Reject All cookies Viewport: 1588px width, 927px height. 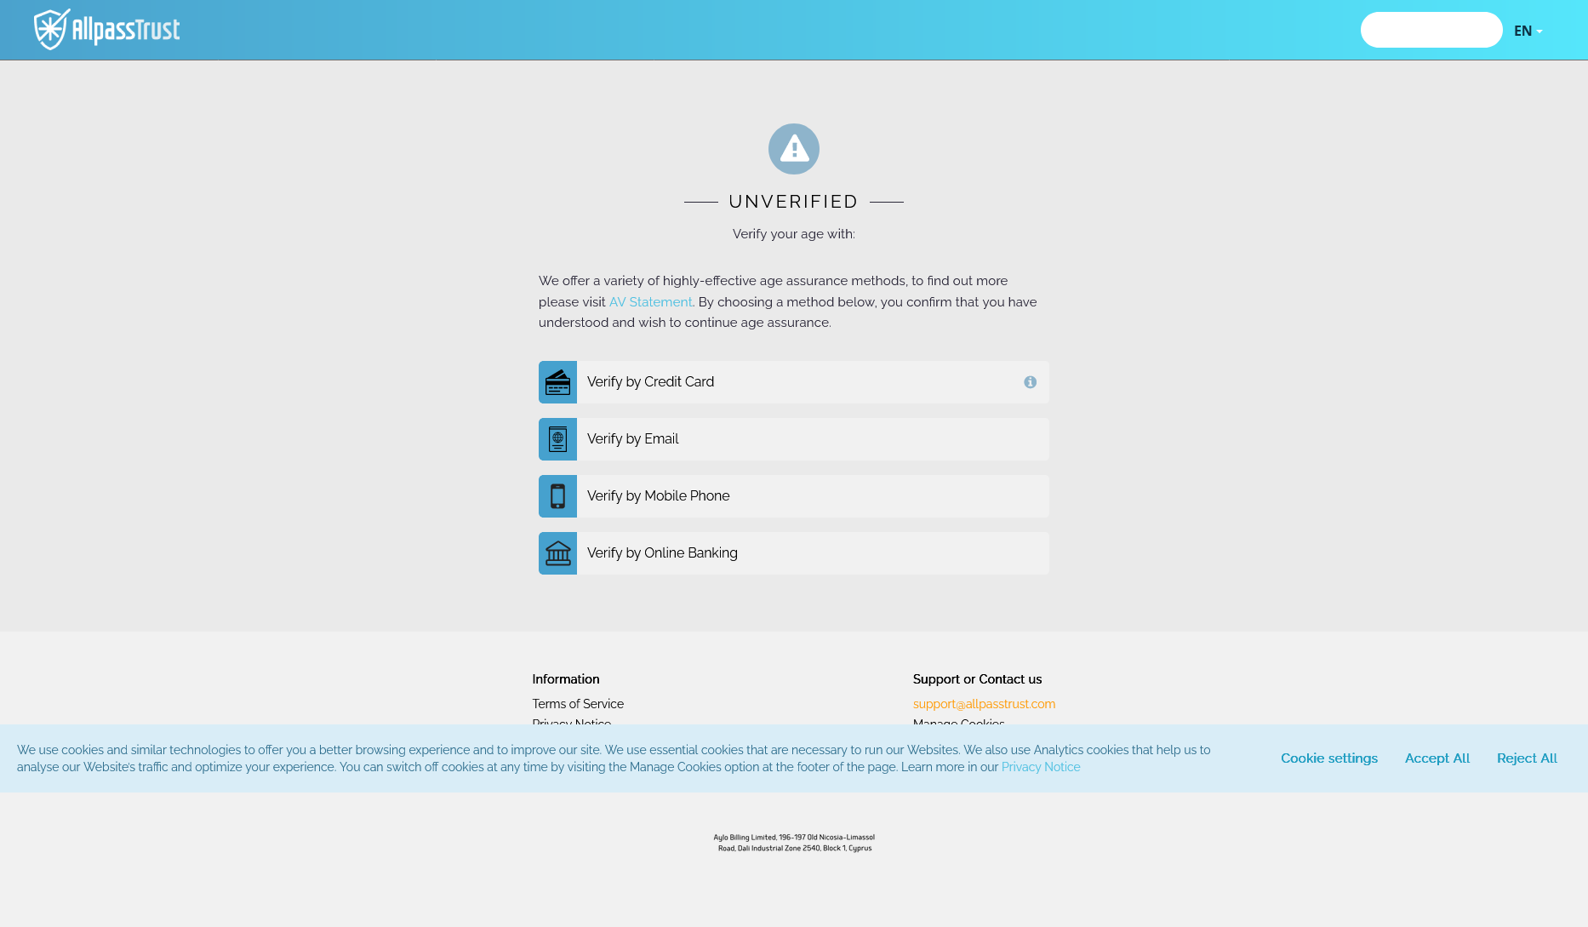1527,758
